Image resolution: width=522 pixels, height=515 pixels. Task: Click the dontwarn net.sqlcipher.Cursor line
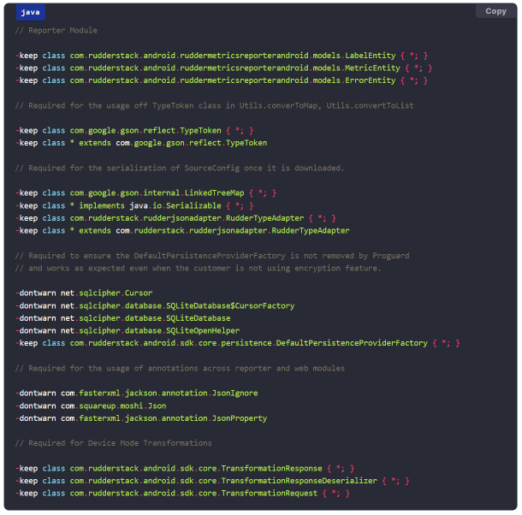coord(84,293)
